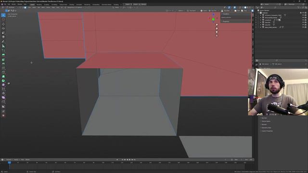This screenshot has height=173, width=308.
Task: Select the Extrude Region tool
Action: click(3, 55)
